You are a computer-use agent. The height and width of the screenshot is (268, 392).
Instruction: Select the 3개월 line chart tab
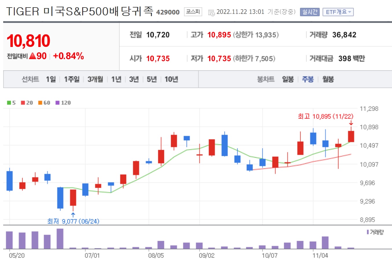tap(95, 79)
